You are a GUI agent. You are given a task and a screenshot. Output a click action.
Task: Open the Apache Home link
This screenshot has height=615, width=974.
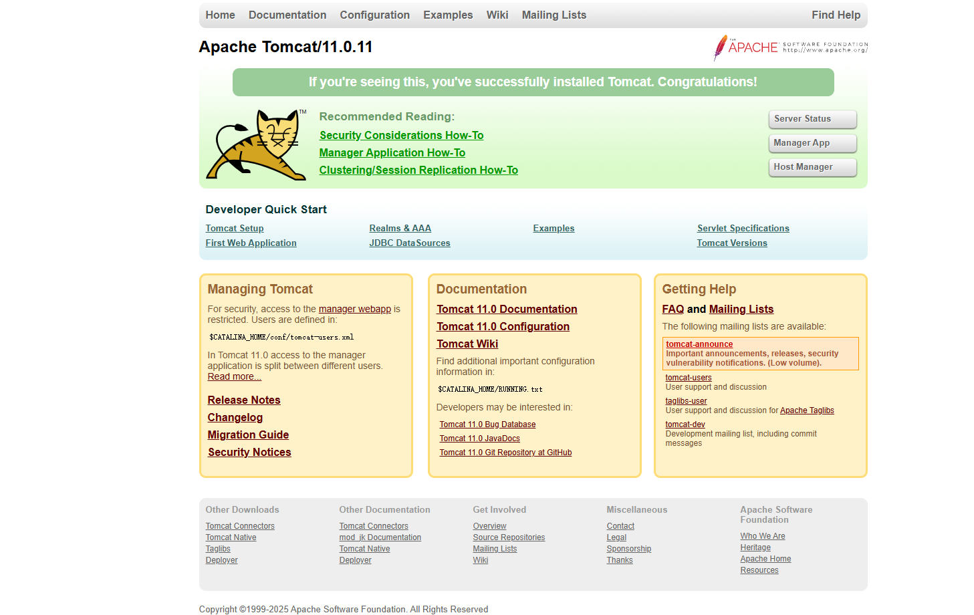click(765, 559)
